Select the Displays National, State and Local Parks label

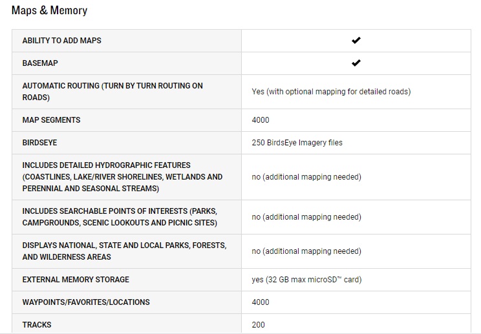point(124,251)
